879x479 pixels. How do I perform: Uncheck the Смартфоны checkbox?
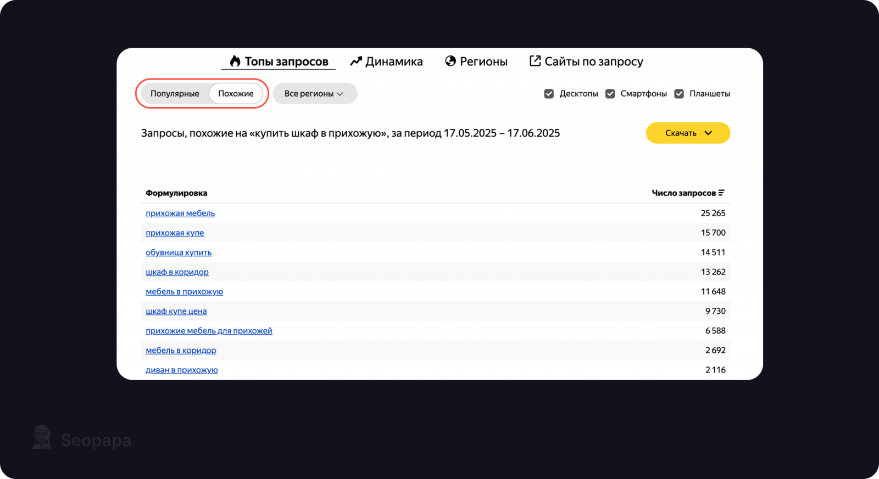tap(610, 94)
